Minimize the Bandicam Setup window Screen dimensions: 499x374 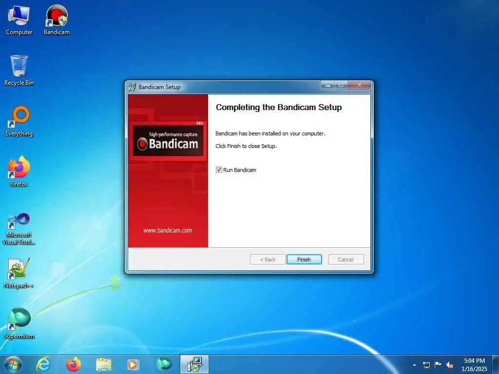click(x=328, y=85)
